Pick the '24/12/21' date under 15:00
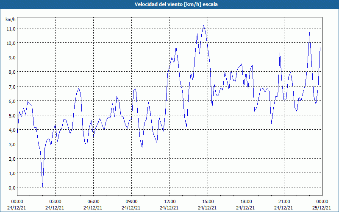Screen dimensions: 339x212 [207, 208]
